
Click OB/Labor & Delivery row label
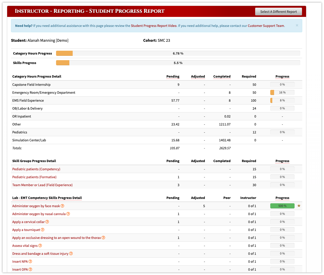pyautogui.click(x=27, y=108)
